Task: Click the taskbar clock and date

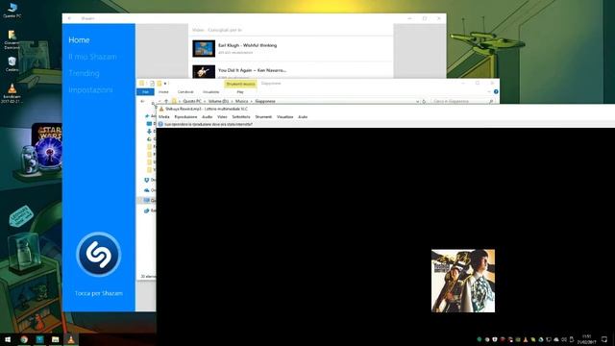Action: [x=587, y=339]
